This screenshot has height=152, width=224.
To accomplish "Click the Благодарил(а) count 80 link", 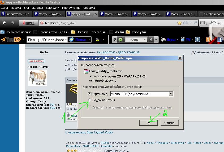I will coord(52,105).
